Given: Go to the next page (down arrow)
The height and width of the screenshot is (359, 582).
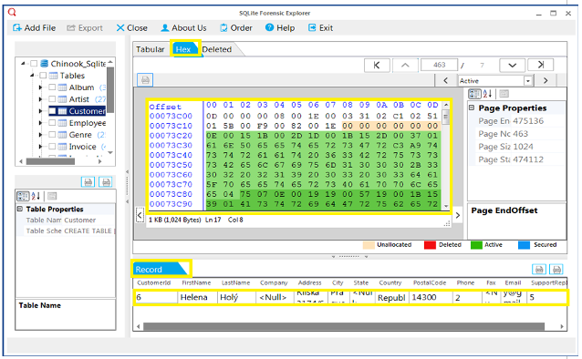Looking at the screenshot, I should [513, 65].
